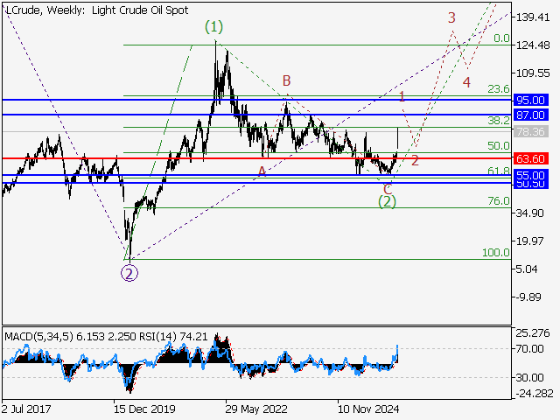Click the red forecast wave 4 label
This screenshot has width=560, height=420.
pos(467,82)
